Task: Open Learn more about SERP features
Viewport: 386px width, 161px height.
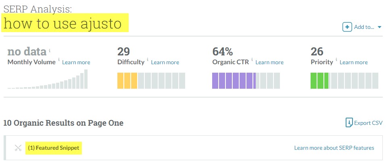Action: pos(334,148)
